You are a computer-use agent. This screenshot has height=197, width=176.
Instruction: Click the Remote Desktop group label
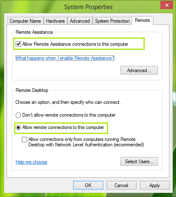tap(32, 90)
